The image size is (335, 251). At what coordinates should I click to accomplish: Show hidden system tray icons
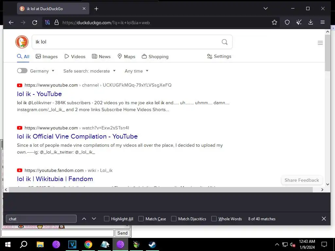click(277, 244)
